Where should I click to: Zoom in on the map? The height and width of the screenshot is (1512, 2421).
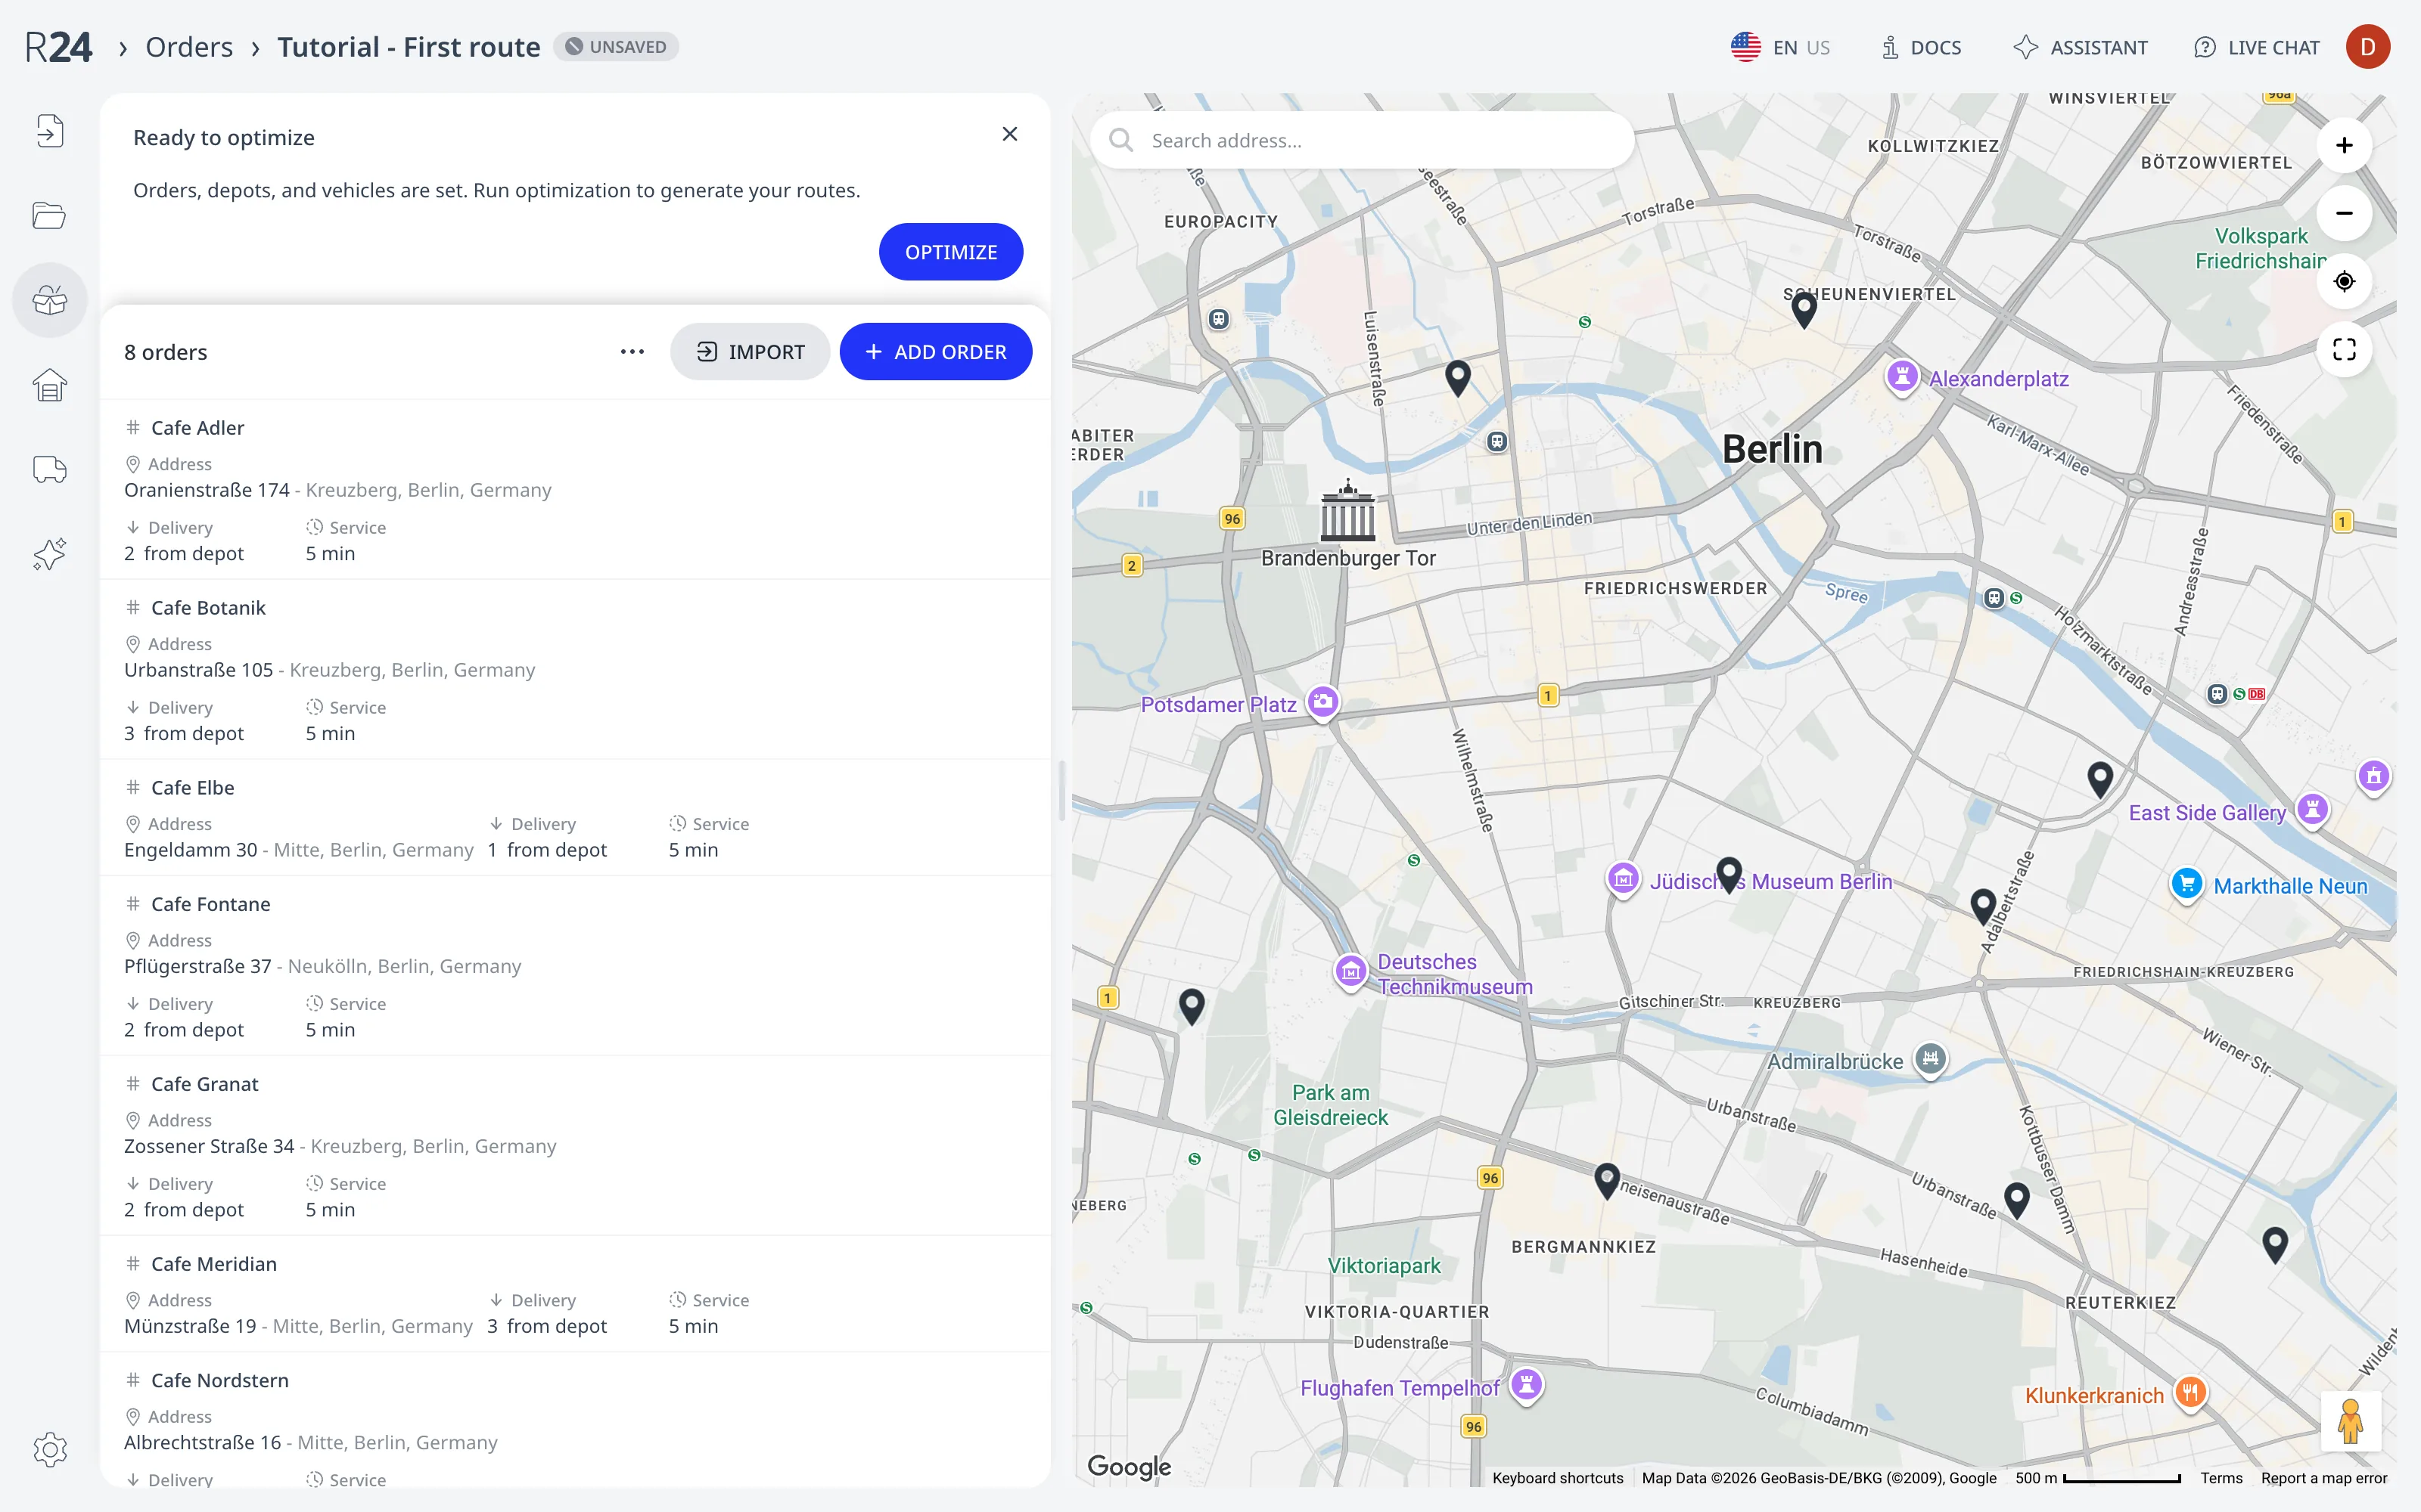coord(2344,146)
